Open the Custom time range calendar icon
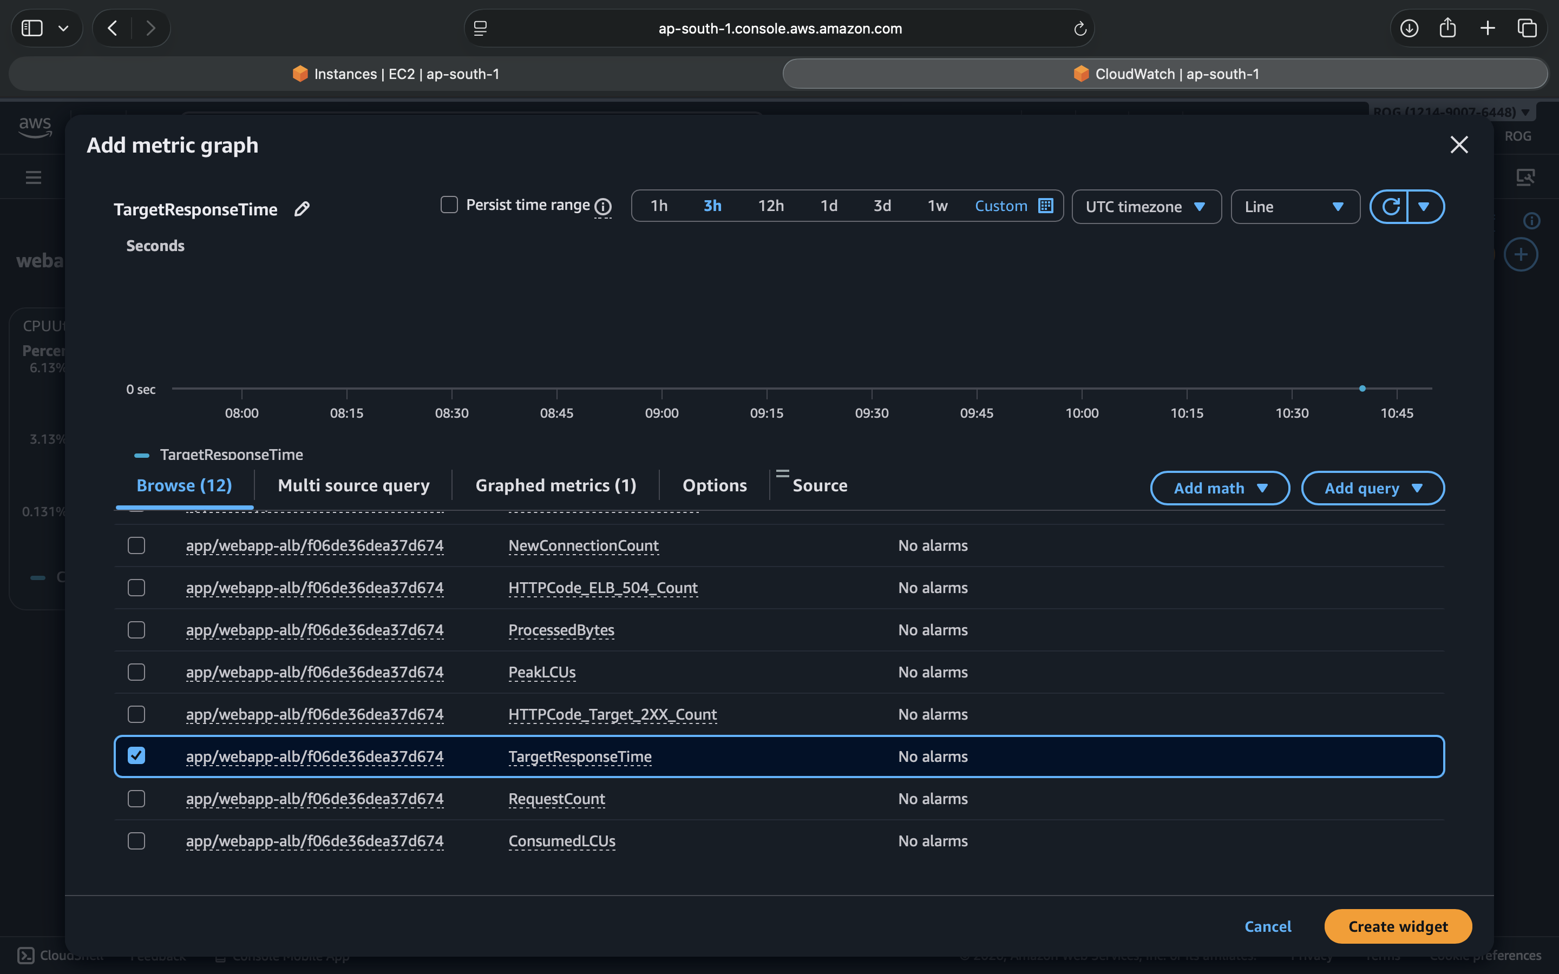The image size is (1559, 974). click(x=1046, y=206)
